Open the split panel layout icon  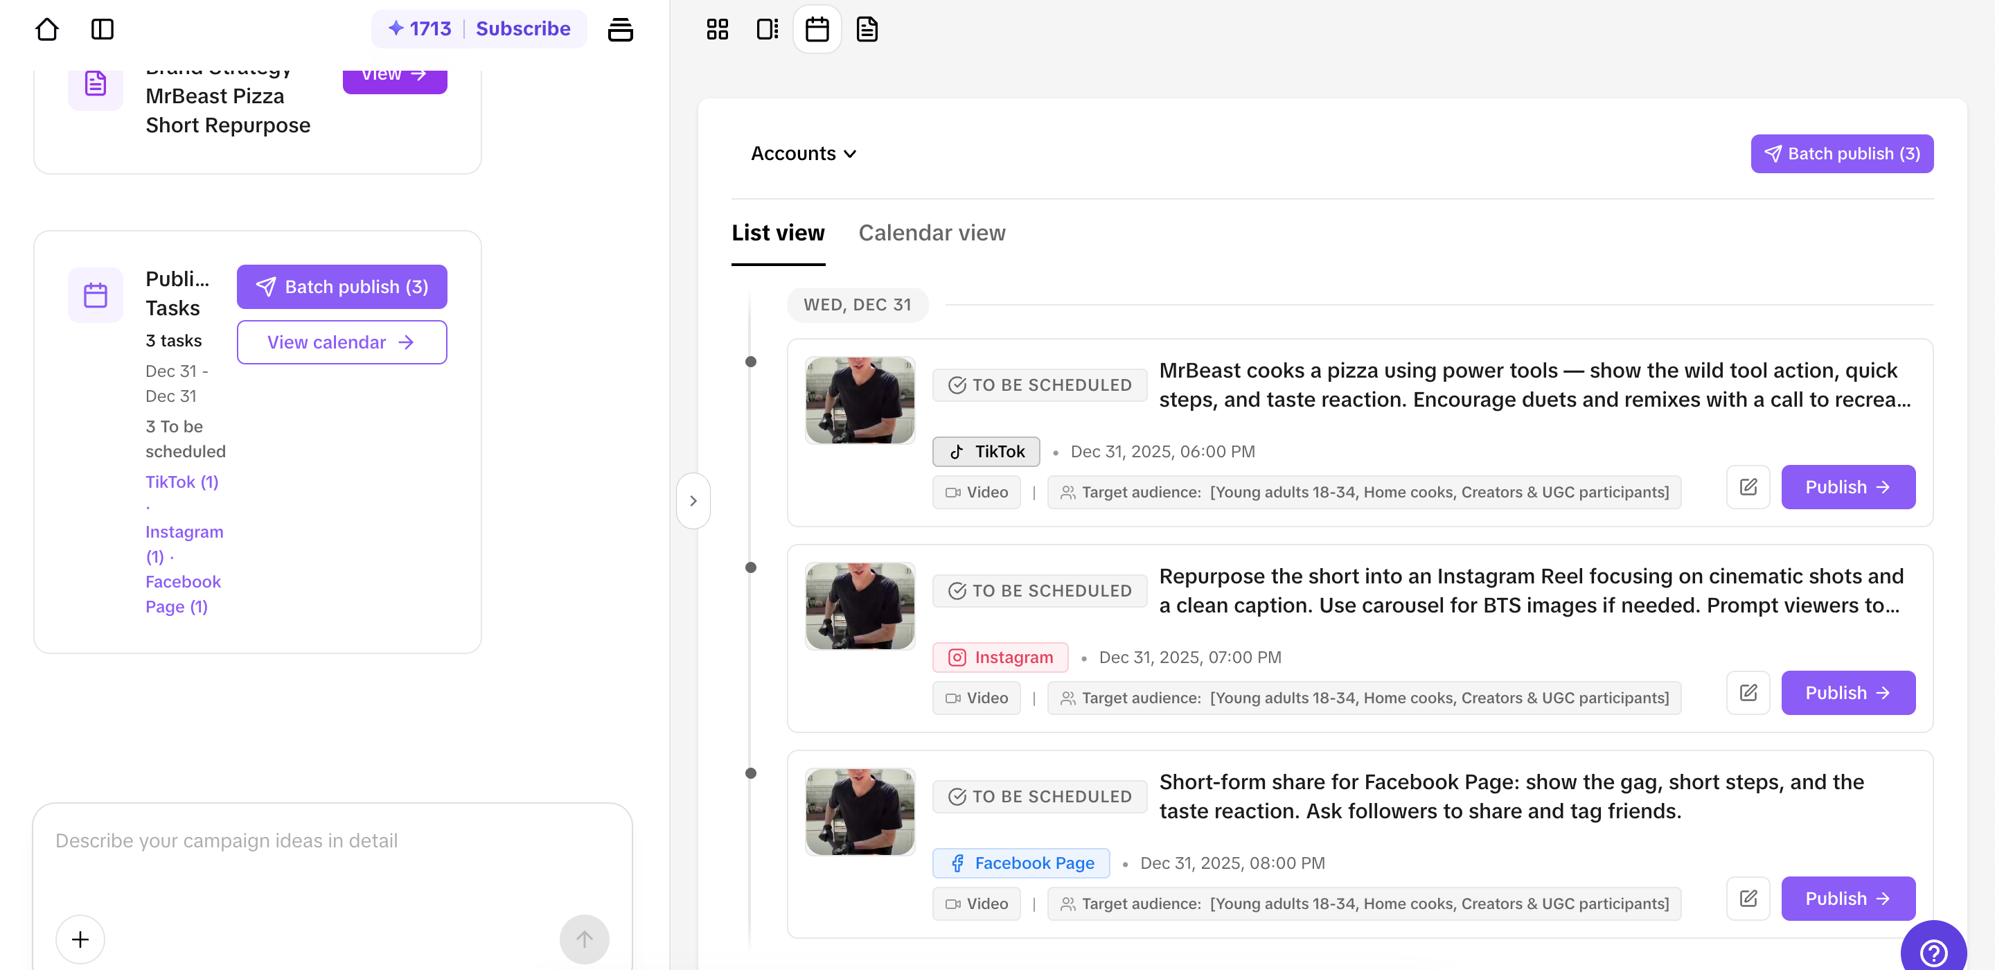pyautogui.click(x=767, y=28)
